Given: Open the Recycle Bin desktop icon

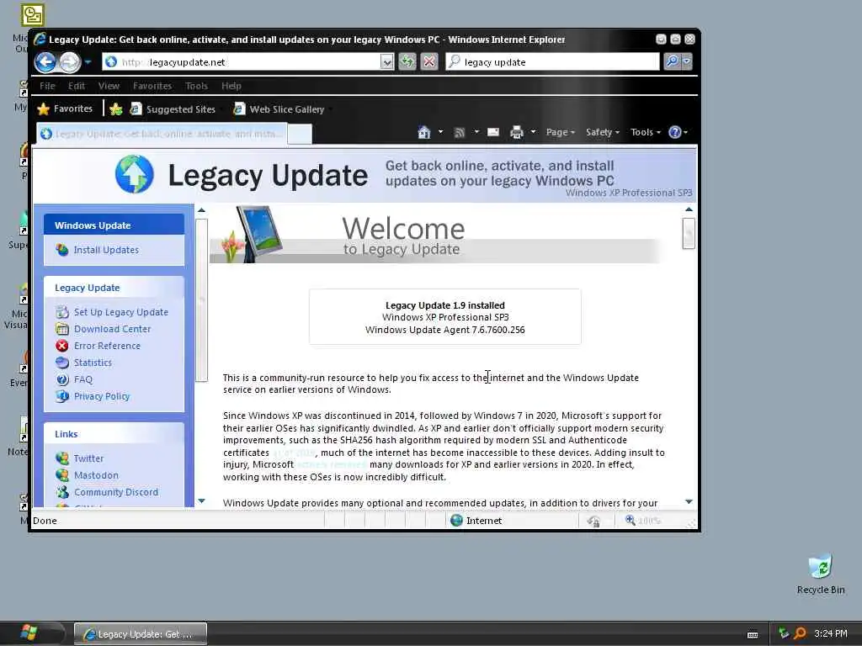Looking at the screenshot, I should pos(820,574).
